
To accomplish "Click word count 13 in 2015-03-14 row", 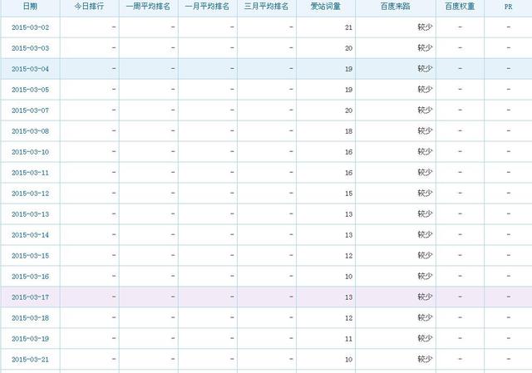I will pyautogui.click(x=348, y=235).
